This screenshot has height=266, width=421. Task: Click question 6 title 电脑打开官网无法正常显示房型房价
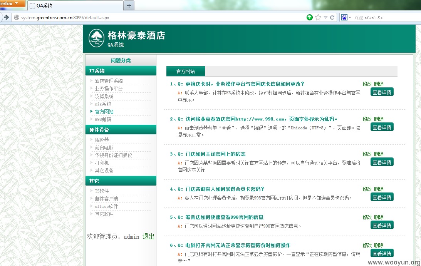(238, 245)
